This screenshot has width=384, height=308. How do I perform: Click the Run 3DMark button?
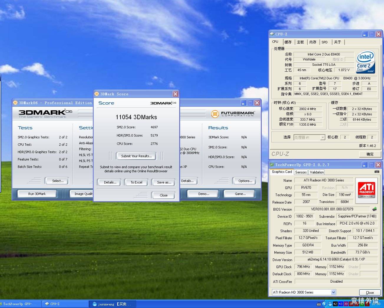point(37,194)
